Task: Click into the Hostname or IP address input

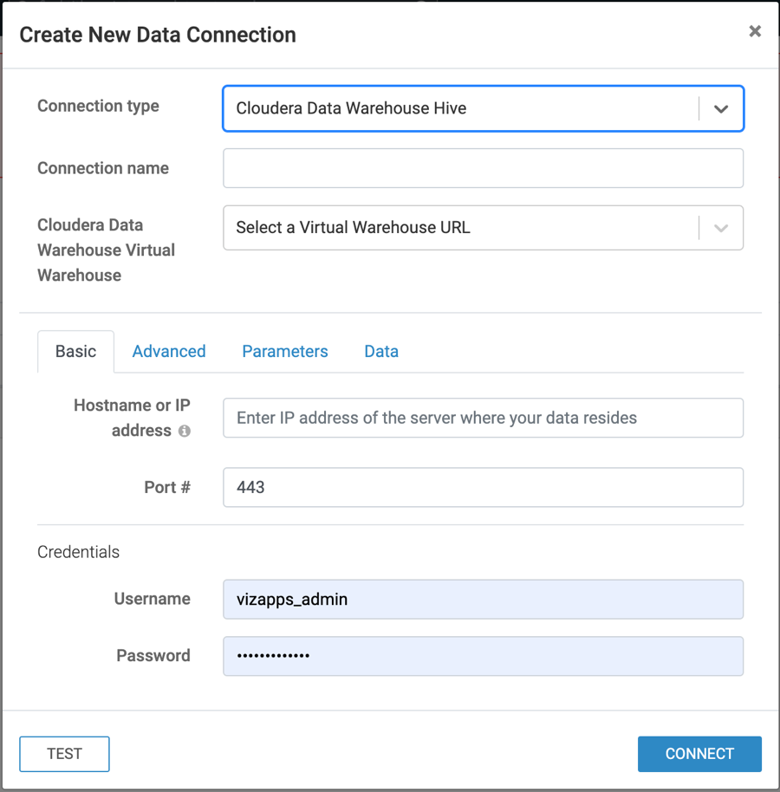Action: coord(483,418)
